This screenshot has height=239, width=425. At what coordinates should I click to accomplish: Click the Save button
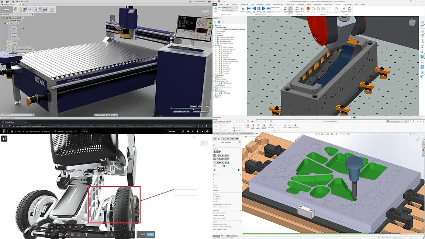tap(151, 235)
